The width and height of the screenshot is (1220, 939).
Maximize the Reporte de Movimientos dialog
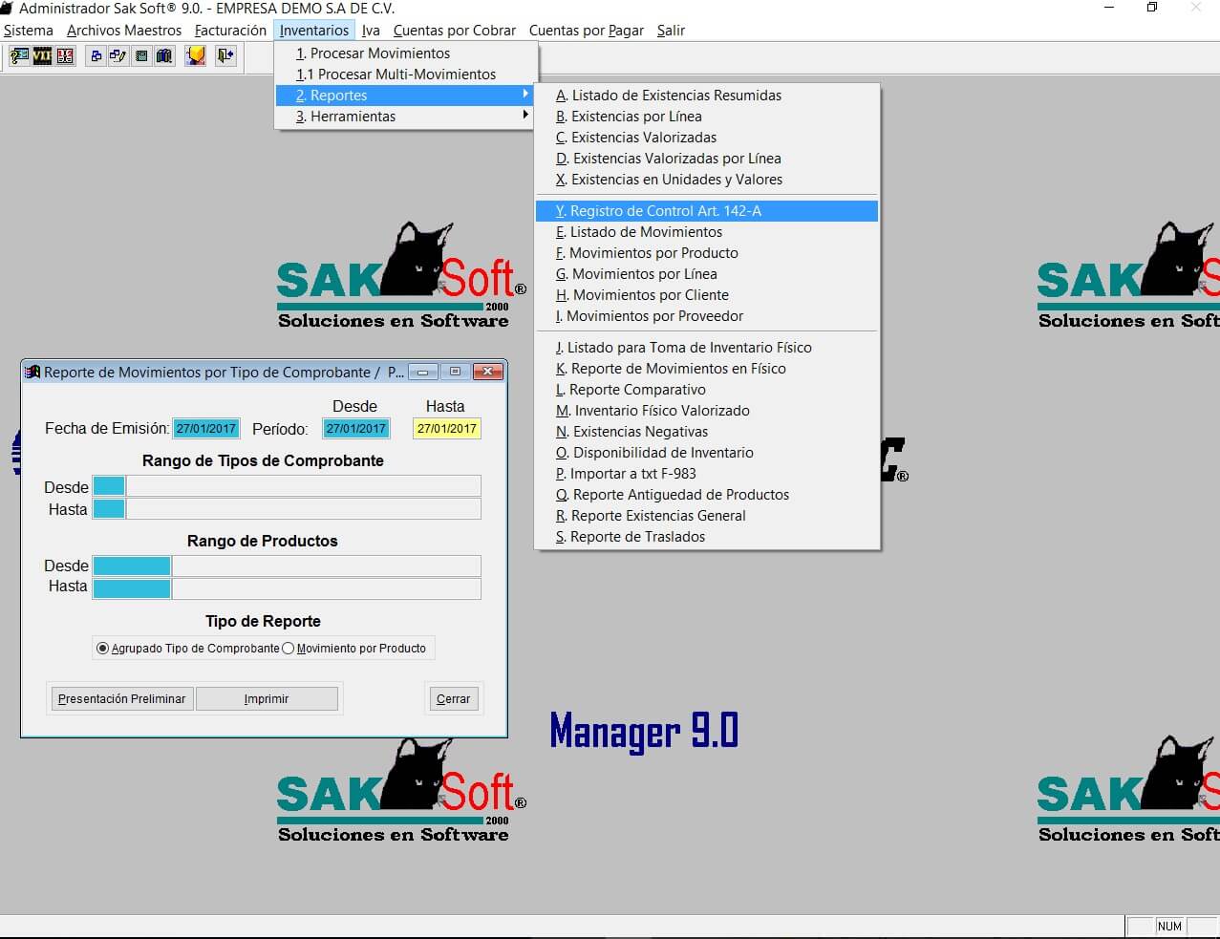(455, 372)
